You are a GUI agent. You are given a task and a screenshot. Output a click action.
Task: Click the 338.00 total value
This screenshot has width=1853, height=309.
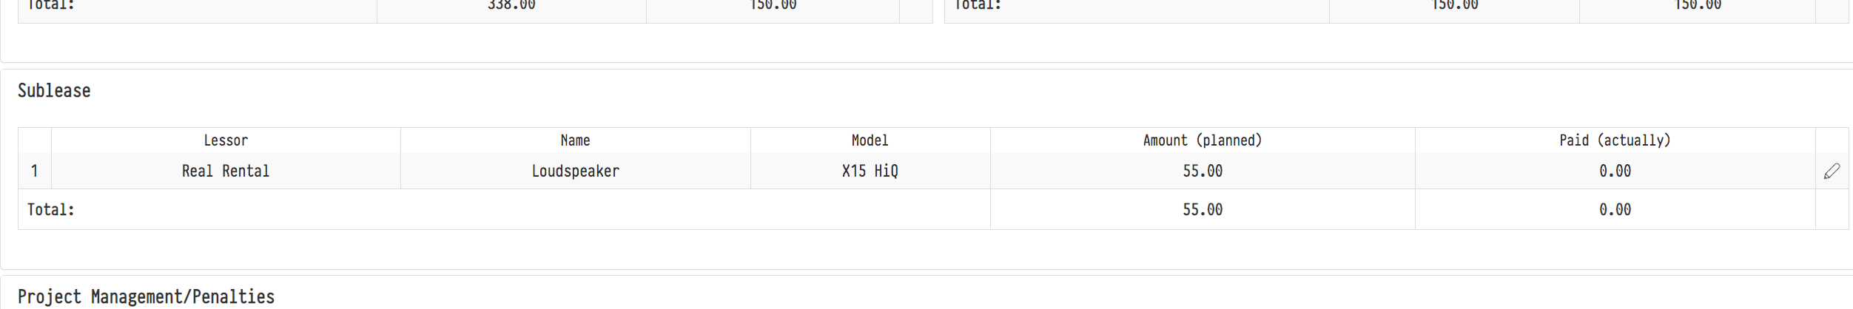coord(511,6)
